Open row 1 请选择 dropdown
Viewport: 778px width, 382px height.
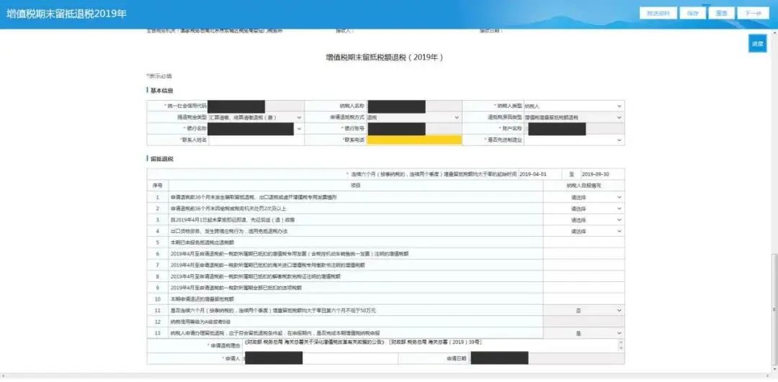(x=584, y=197)
